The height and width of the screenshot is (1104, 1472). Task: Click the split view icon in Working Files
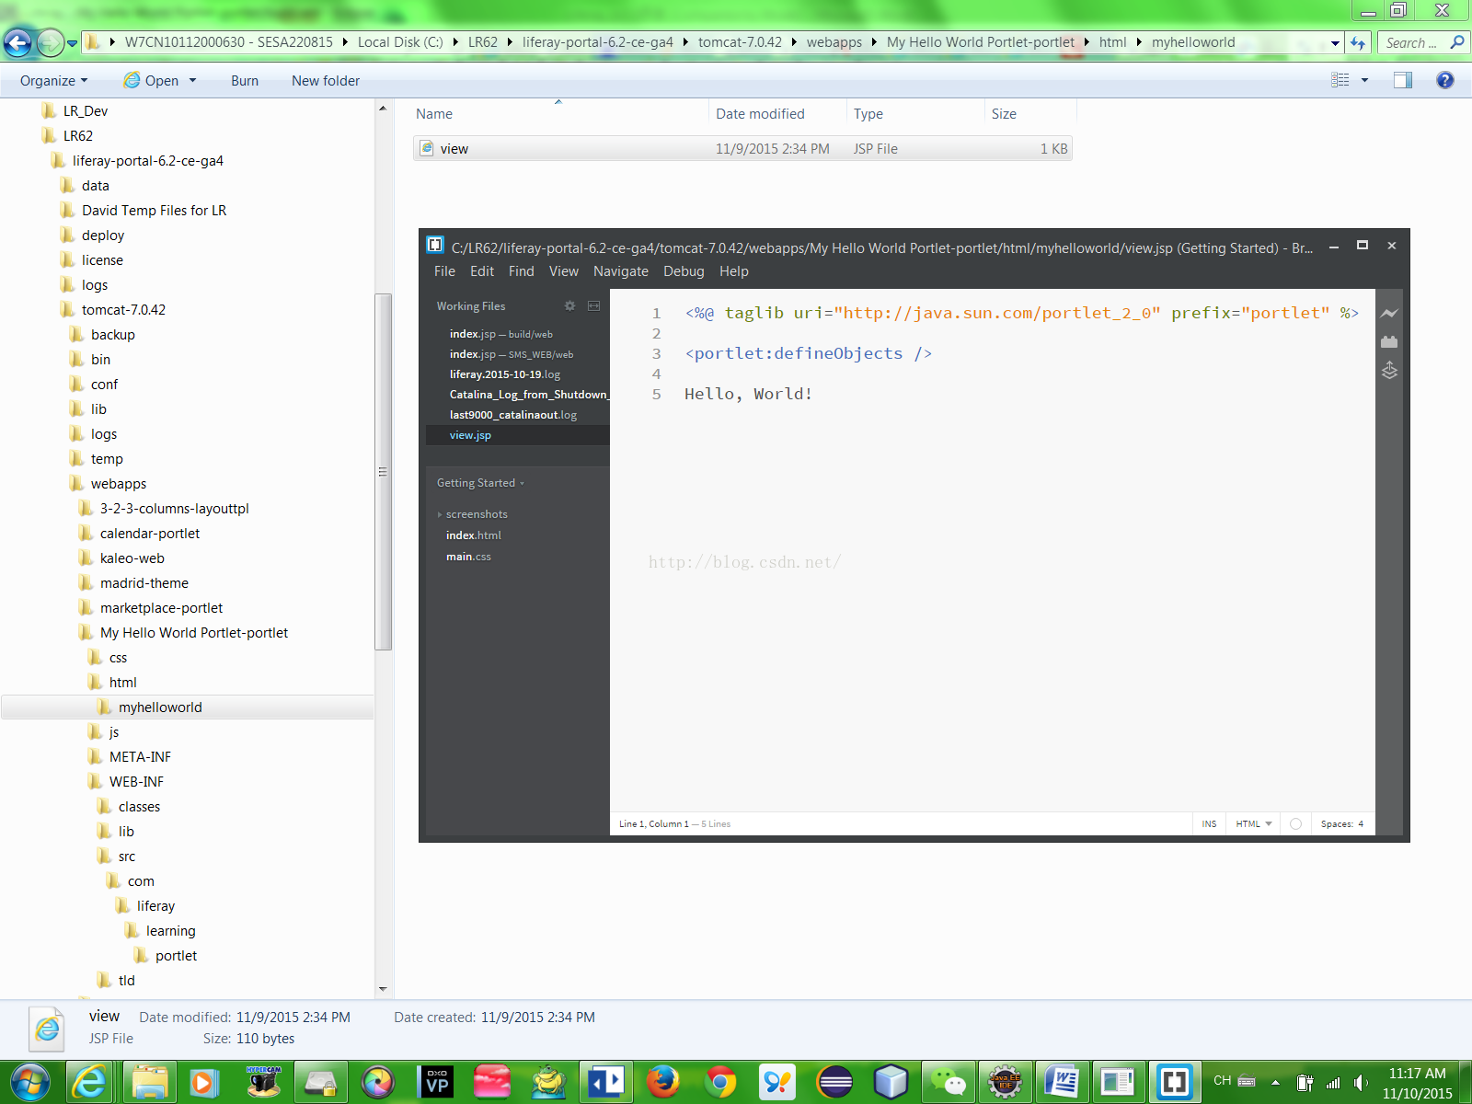(594, 305)
